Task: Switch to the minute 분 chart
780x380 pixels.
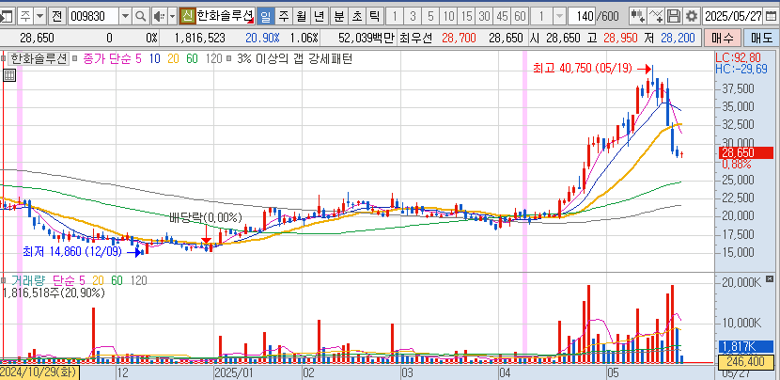Action: [x=338, y=16]
